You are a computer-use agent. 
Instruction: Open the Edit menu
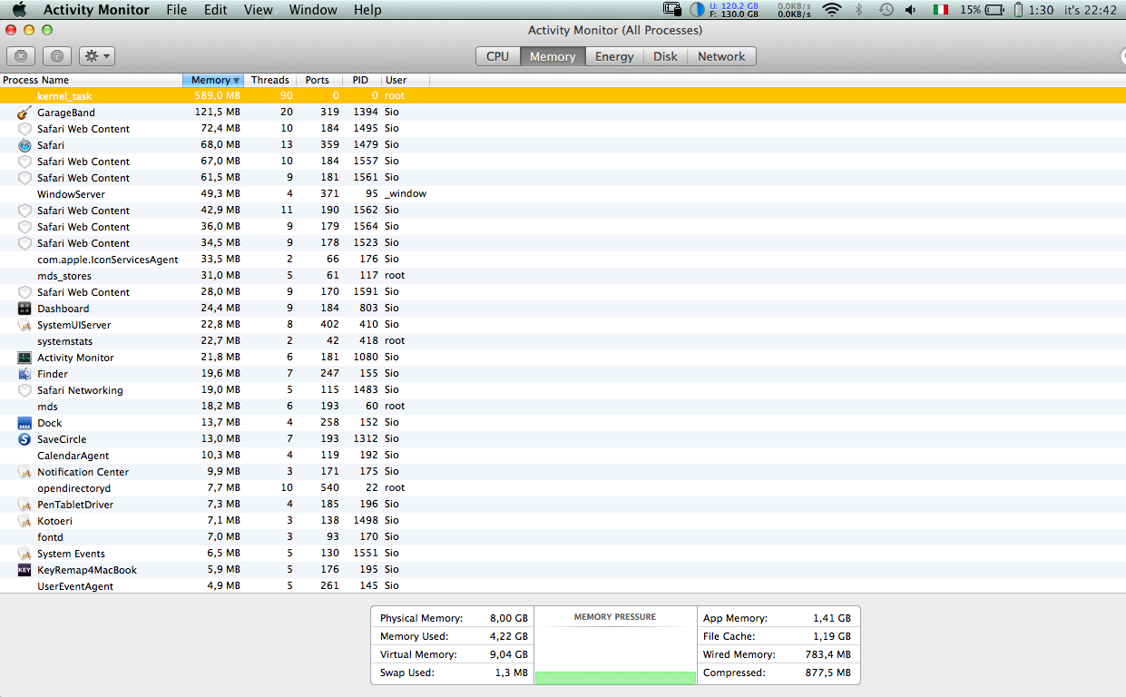click(216, 10)
